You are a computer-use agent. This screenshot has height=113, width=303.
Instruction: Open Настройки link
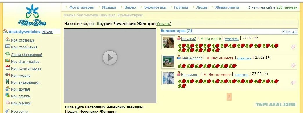(20, 111)
